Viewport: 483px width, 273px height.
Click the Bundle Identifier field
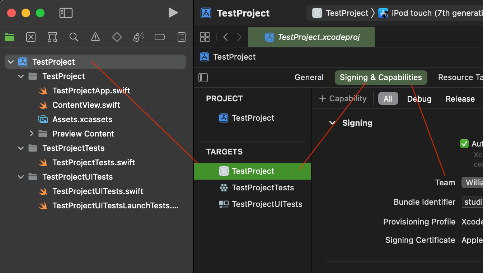[472, 202]
